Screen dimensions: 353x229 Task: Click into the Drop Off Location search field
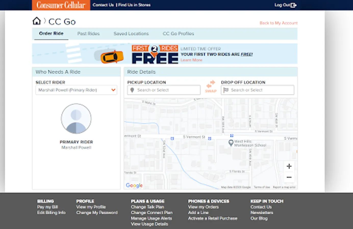(x=258, y=90)
